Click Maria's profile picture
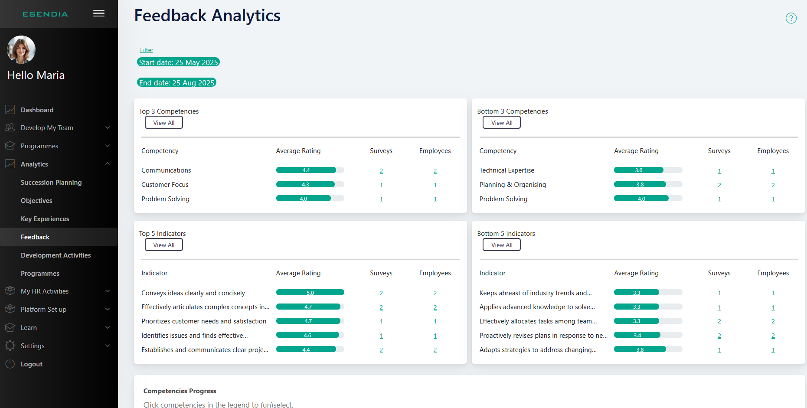The height and width of the screenshot is (408, 807). (21, 49)
